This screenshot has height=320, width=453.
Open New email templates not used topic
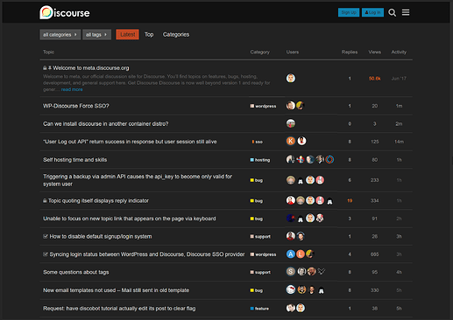click(x=116, y=290)
